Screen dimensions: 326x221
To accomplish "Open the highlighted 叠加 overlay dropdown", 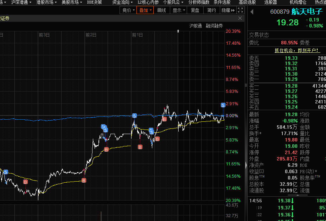I will pyautogui.click(x=145, y=10).
